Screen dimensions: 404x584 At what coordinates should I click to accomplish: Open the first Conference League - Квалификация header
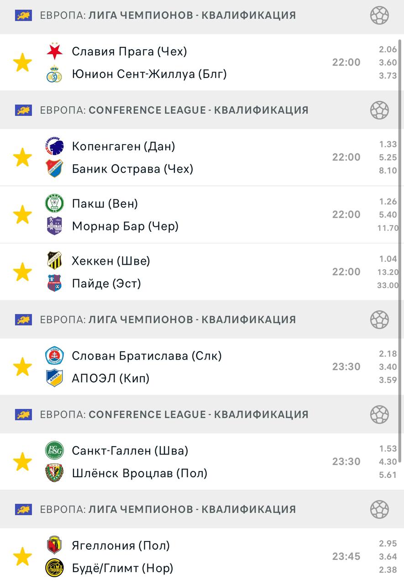click(173, 110)
